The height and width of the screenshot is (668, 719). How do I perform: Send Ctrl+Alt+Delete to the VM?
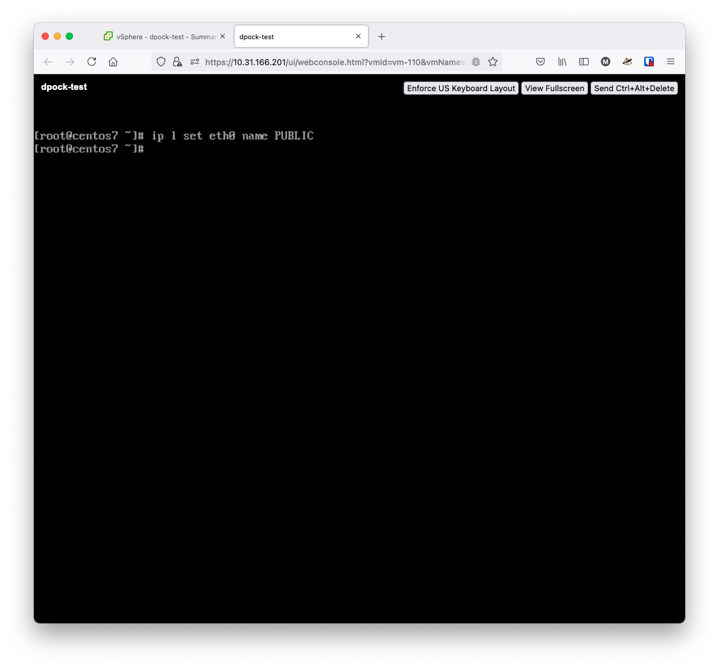[634, 88]
